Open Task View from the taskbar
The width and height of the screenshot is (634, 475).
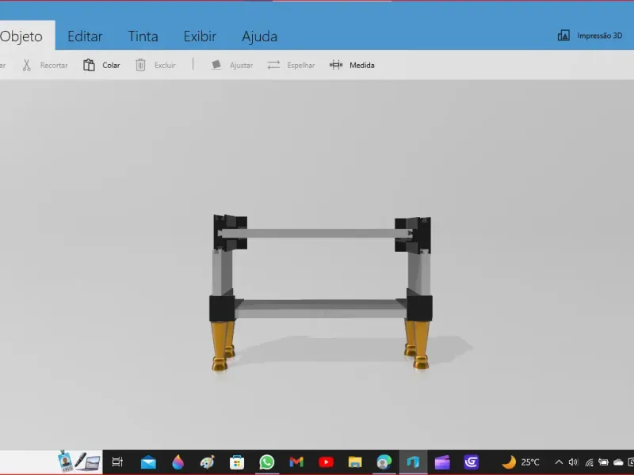pyautogui.click(x=117, y=462)
